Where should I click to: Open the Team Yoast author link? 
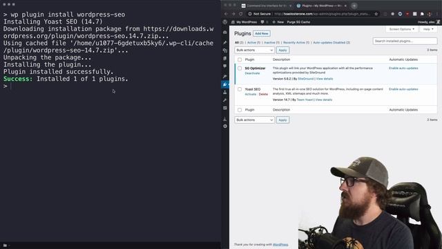(305, 100)
